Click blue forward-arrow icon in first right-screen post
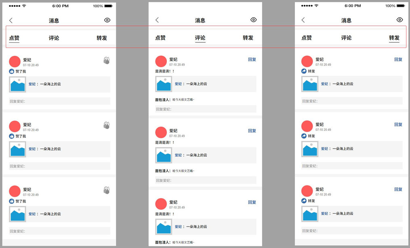This screenshot has height=248, width=410. click(304, 71)
